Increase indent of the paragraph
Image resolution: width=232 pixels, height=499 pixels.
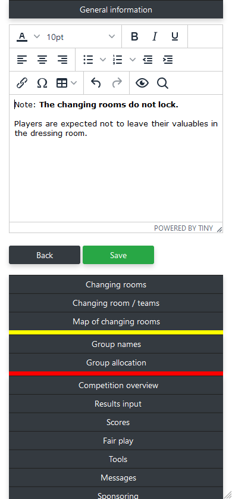coord(168,60)
